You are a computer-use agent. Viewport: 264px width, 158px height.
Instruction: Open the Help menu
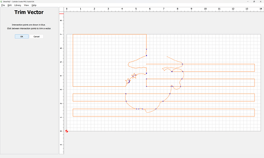[34, 5]
